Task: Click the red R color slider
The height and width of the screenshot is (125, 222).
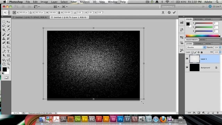Action: pos(204,23)
